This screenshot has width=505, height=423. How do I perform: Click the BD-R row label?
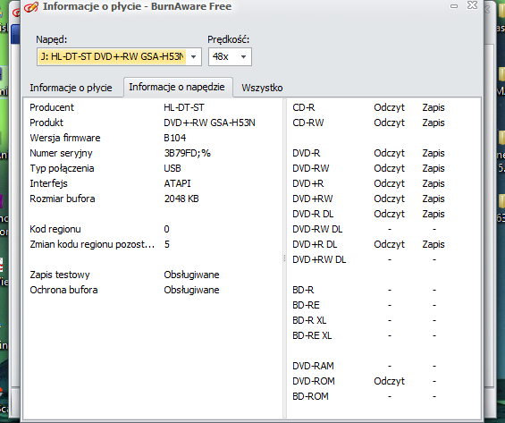click(303, 290)
